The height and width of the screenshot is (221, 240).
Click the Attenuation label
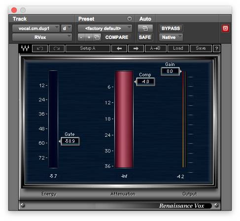click(x=123, y=194)
